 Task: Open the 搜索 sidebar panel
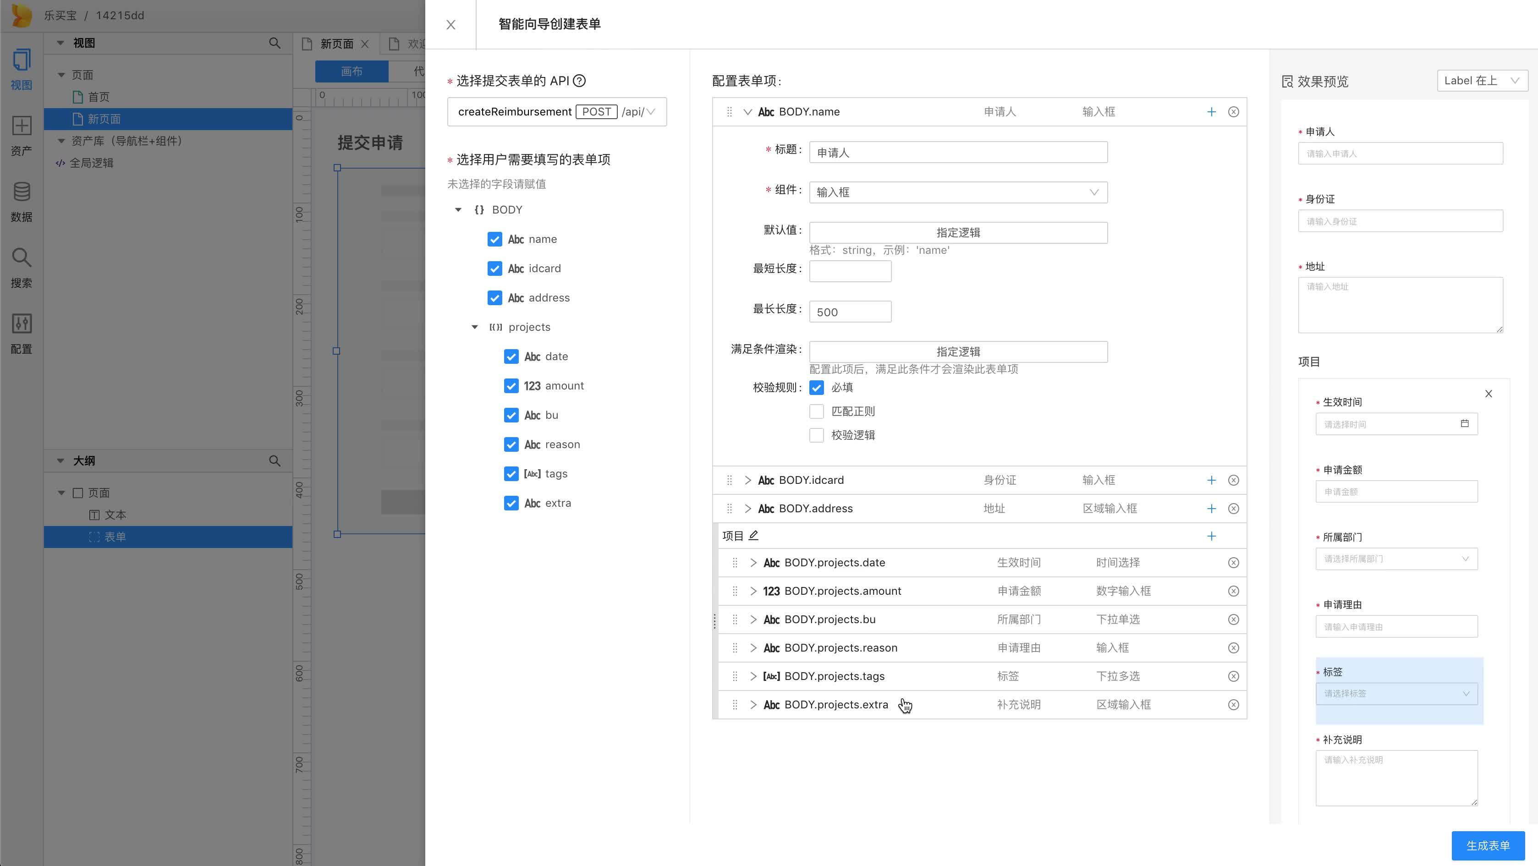(22, 268)
